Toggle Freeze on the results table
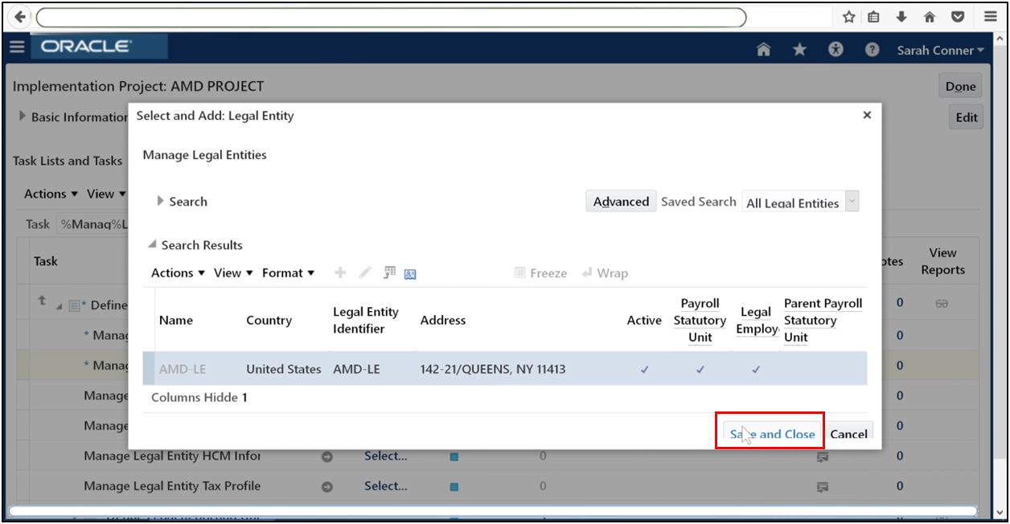The image size is (1010, 524). coord(540,272)
